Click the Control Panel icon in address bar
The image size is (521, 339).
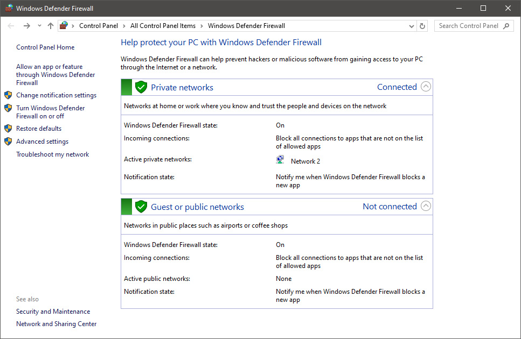tap(64, 25)
